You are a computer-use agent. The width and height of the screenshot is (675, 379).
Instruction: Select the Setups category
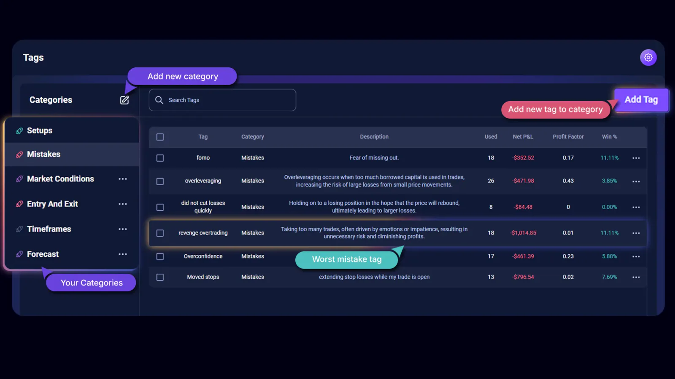[72, 131]
